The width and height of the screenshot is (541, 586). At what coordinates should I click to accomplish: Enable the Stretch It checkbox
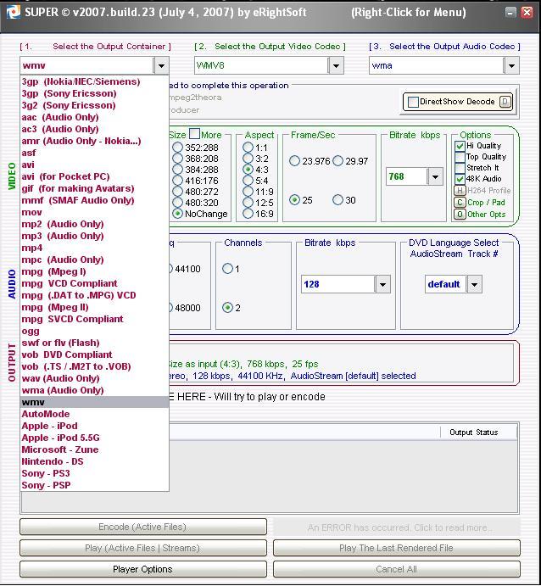click(460, 168)
